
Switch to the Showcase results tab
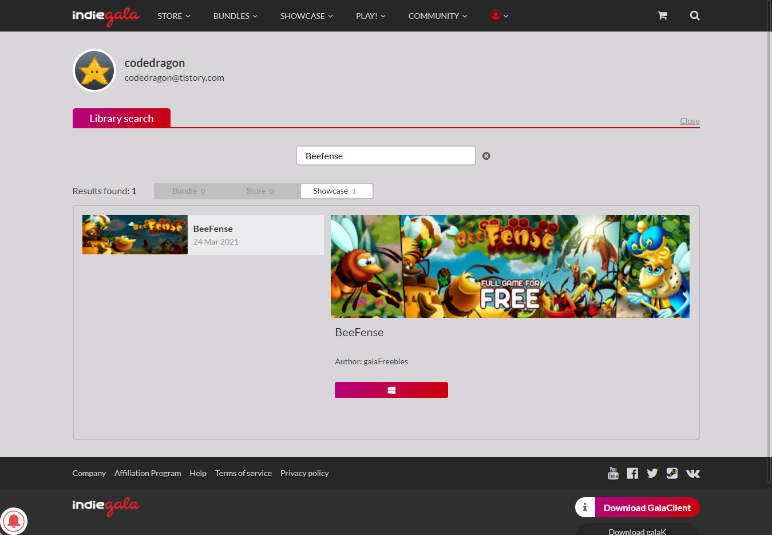(336, 191)
